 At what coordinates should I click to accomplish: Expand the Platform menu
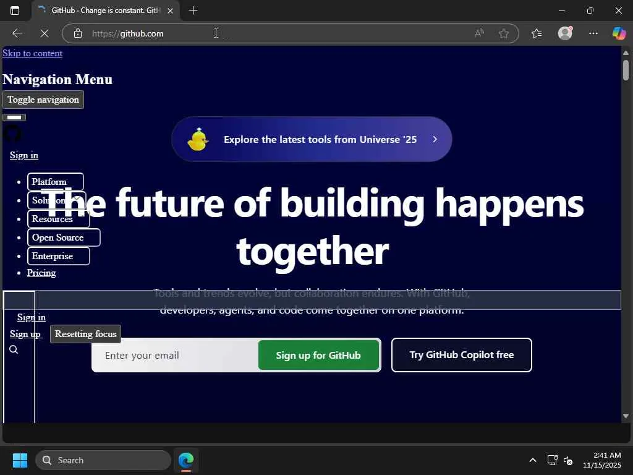[55, 182]
